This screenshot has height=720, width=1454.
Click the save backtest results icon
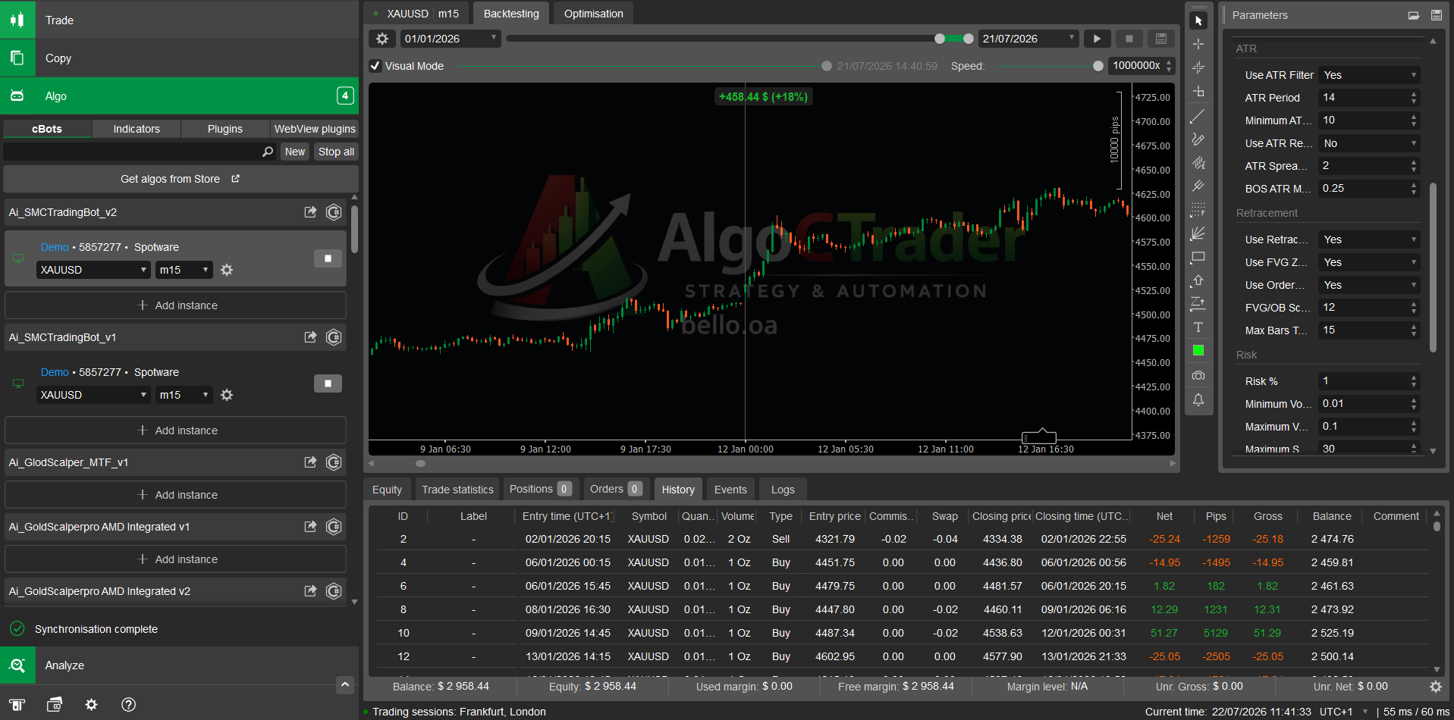1160,39
